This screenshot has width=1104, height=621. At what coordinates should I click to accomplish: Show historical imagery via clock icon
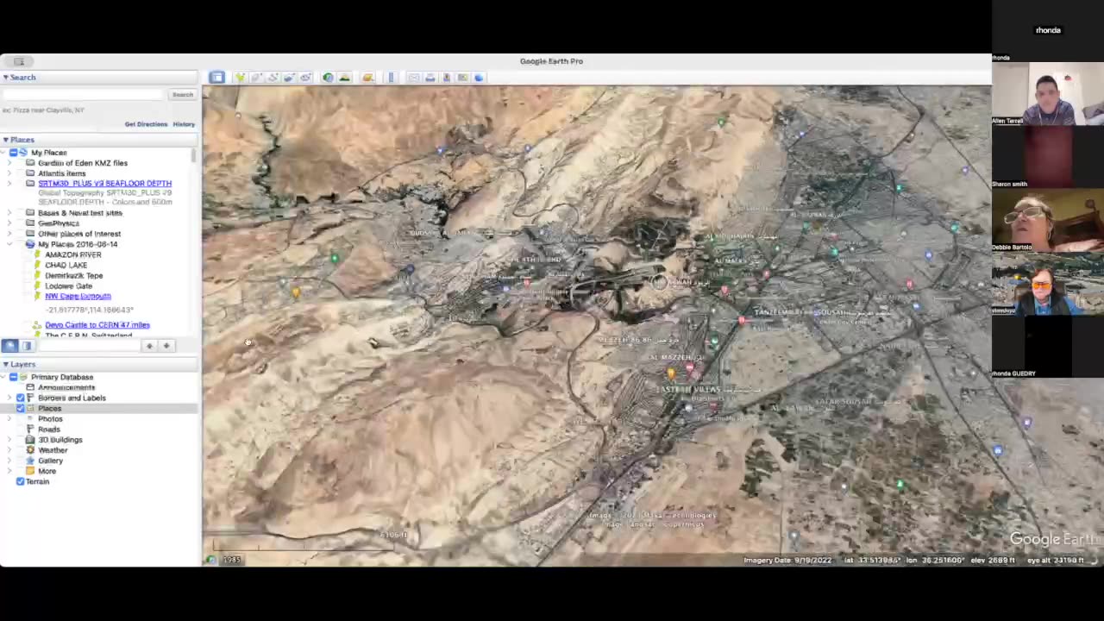[x=328, y=78]
